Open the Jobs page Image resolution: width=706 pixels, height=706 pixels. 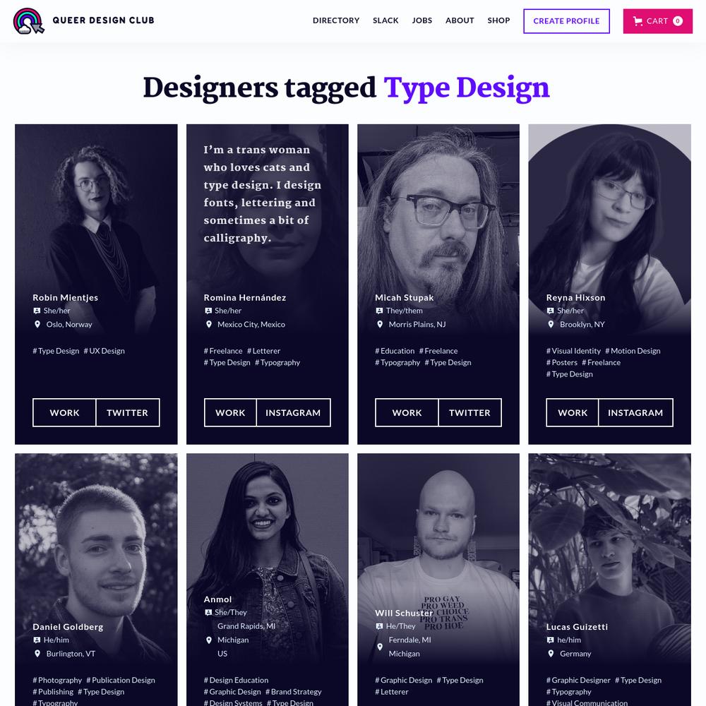pyautogui.click(x=422, y=20)
